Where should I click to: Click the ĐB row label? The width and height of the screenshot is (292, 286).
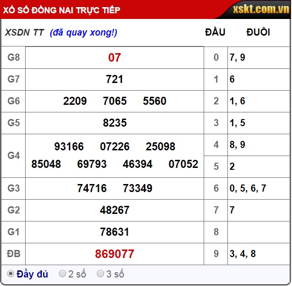[13, 254]
